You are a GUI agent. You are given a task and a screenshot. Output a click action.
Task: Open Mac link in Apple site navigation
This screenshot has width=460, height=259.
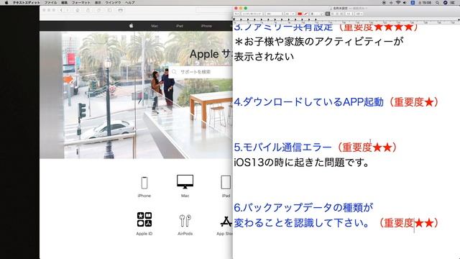click(x=155, y=26)
